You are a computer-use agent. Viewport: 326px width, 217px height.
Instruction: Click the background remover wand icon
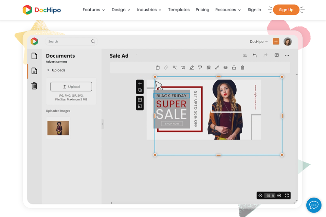[x=175, y=67]
